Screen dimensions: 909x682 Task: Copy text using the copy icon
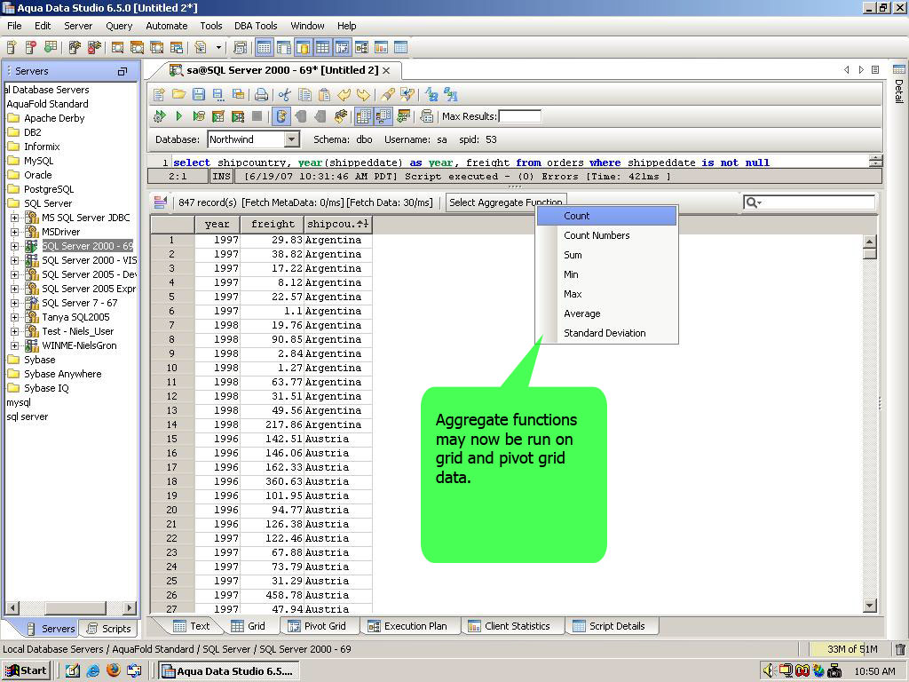coord(304,94)
